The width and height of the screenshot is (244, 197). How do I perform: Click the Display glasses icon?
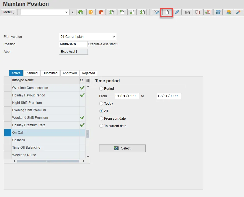click(x=187, y=12)
